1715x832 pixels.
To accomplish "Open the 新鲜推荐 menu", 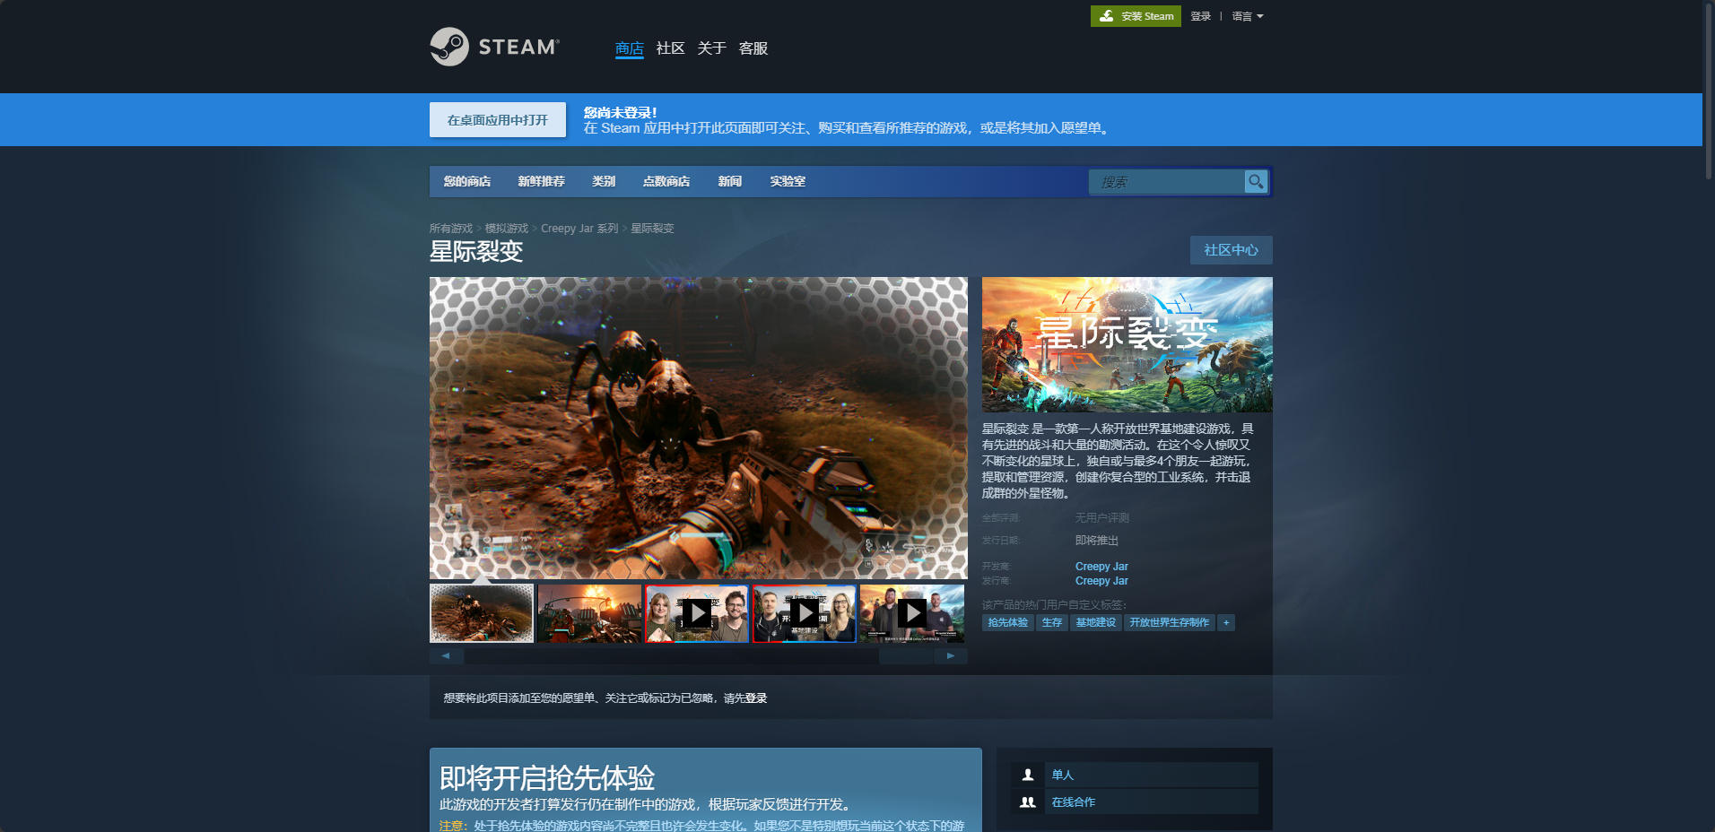I will (x=541, y=181).
